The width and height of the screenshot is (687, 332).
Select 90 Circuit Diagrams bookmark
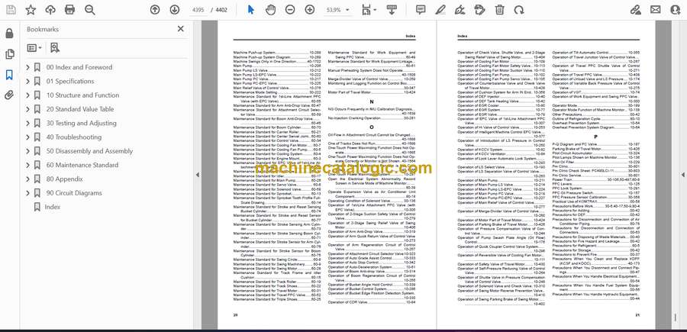[x=74, y=193]
